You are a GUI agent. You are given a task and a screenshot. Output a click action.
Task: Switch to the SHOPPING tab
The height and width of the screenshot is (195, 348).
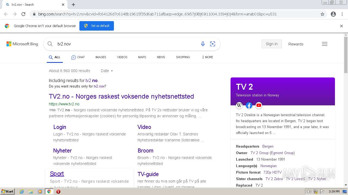click(183, 57)
